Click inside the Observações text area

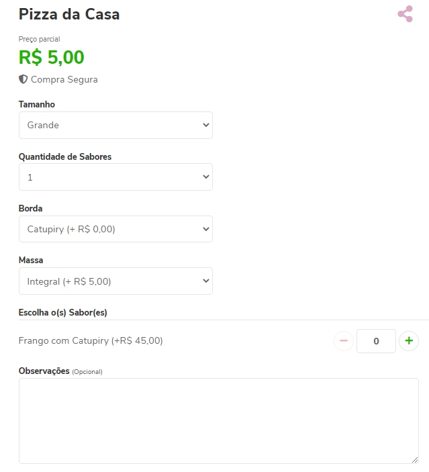(218, 420)
